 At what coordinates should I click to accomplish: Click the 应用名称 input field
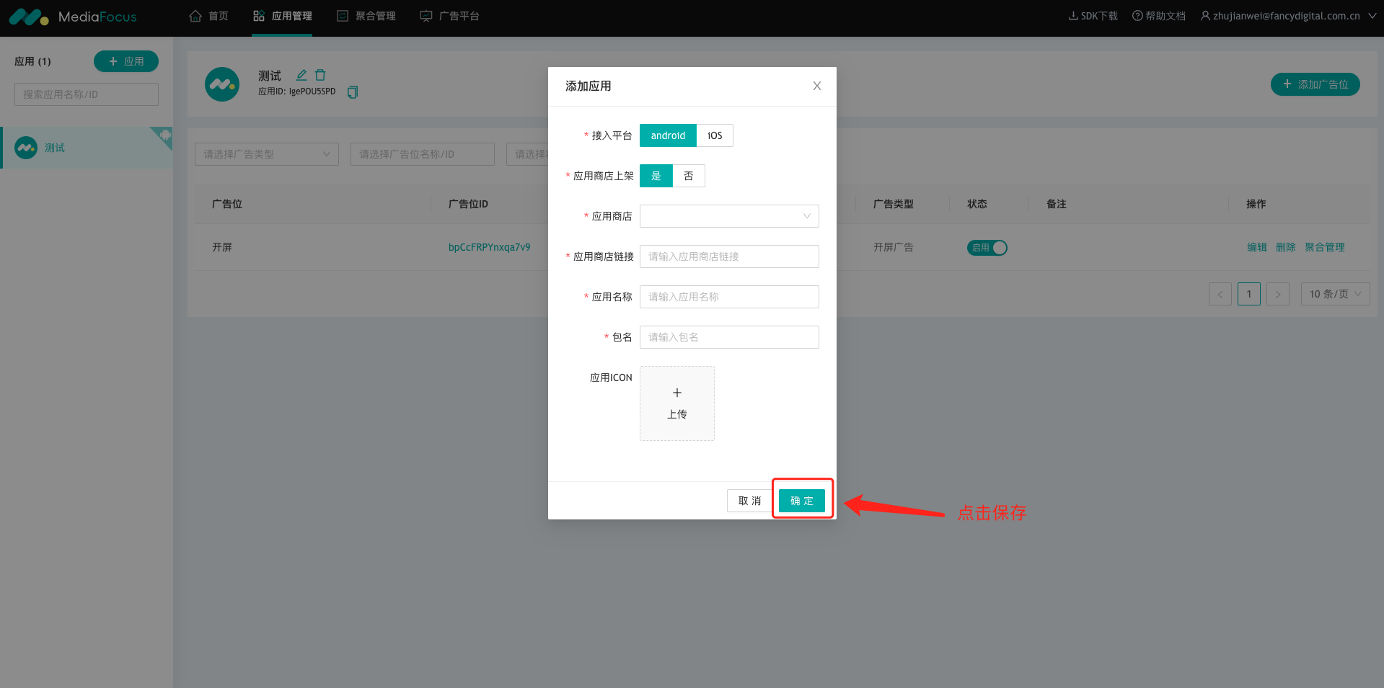tap(728, 297)
